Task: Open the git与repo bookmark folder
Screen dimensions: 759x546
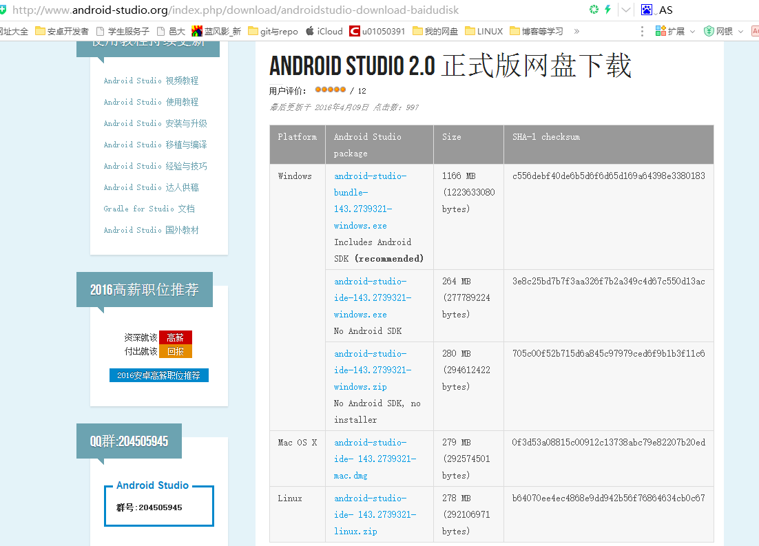Action: click(x=273, y=32)
